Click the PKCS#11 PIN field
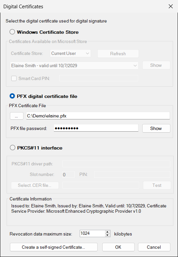This screenshot has height=257, width=178. 132,174
